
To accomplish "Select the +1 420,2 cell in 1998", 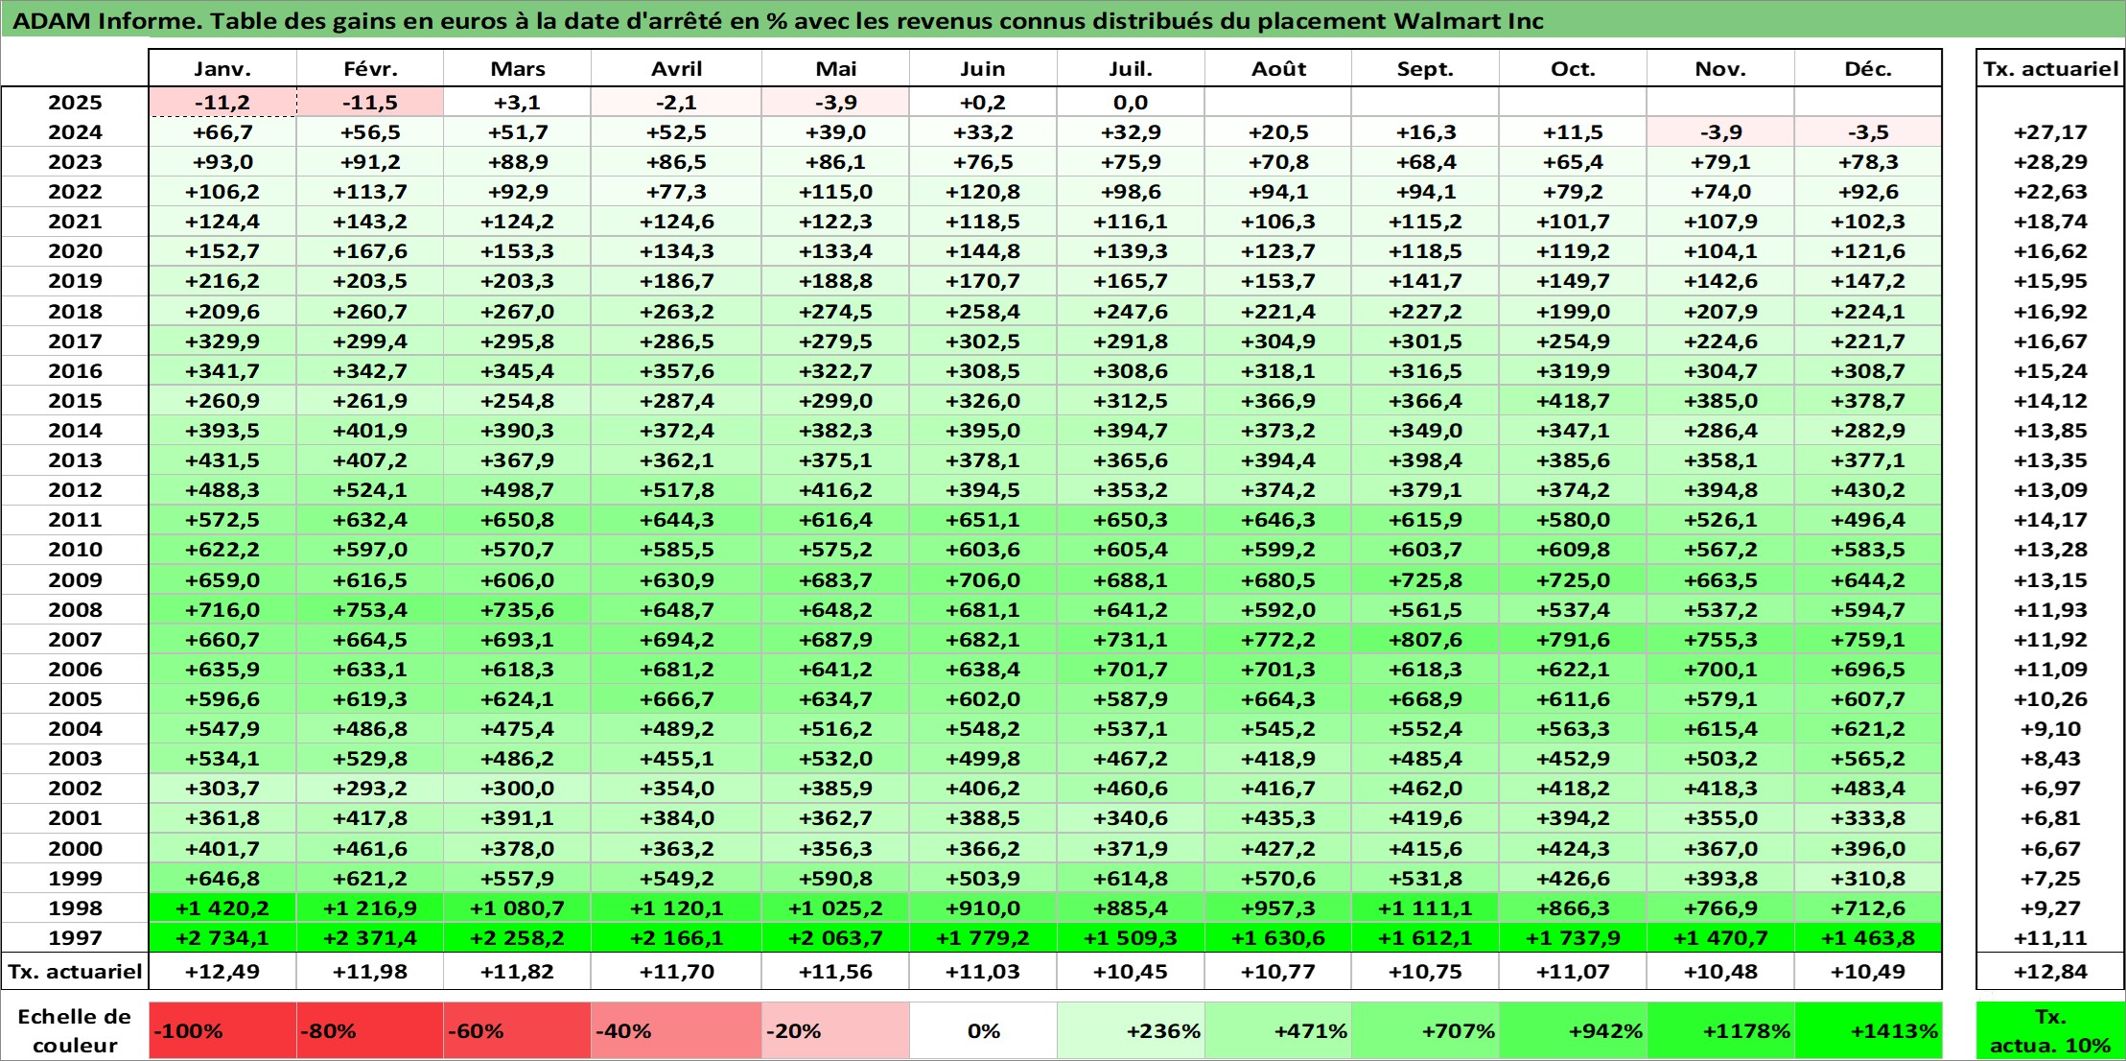I will [222, 908].
